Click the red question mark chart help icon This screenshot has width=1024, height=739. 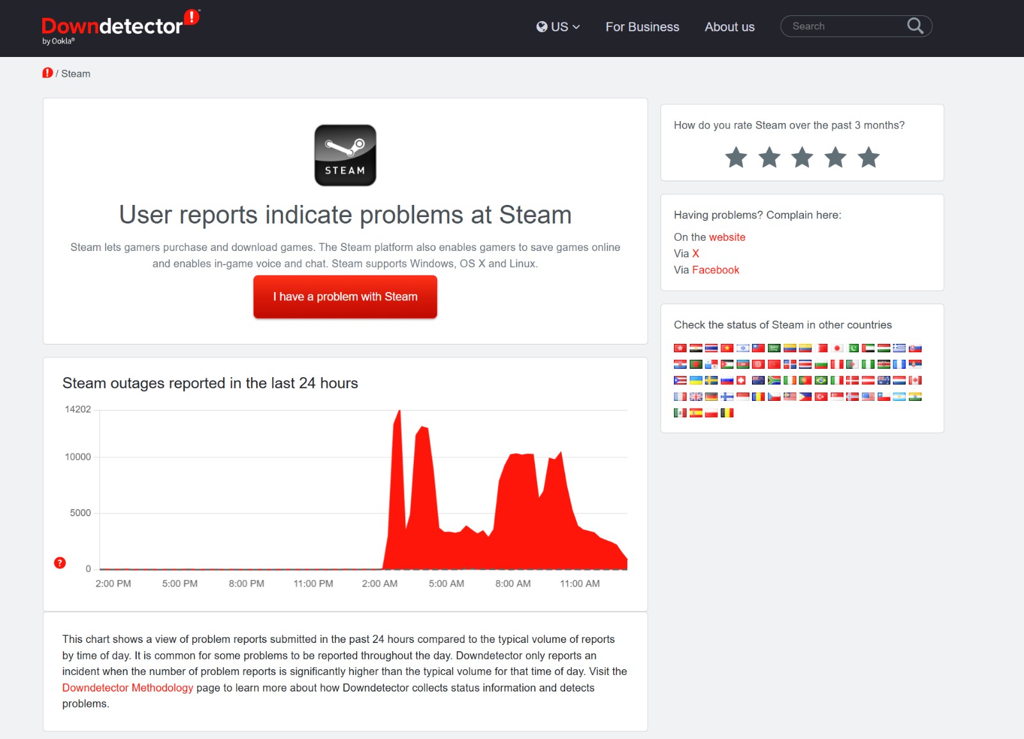(60, 563)
